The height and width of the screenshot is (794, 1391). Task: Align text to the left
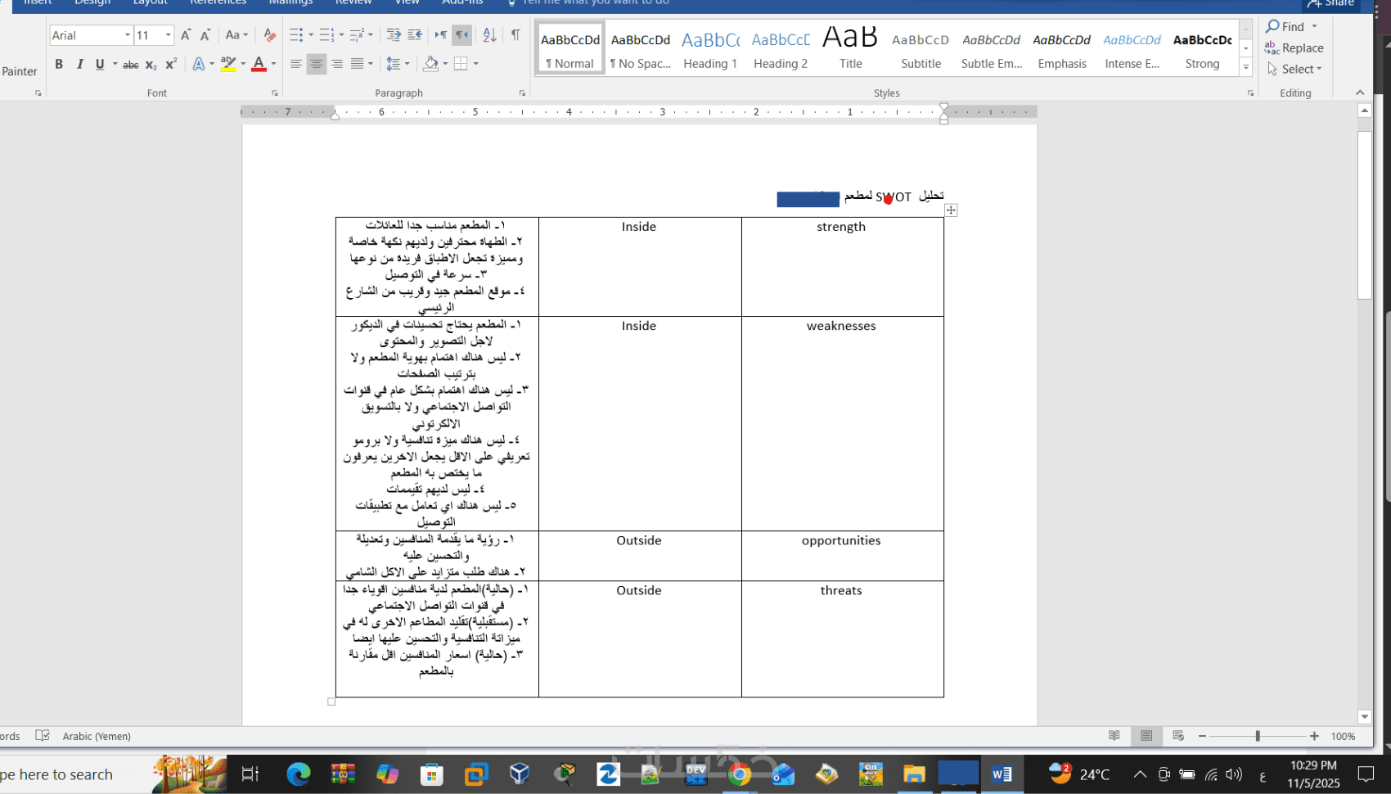pos(296,64)
